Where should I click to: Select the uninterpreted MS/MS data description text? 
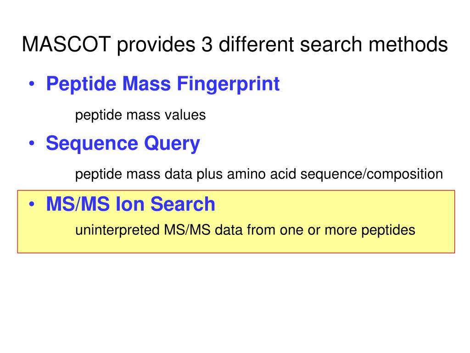(x=245, y=231)
